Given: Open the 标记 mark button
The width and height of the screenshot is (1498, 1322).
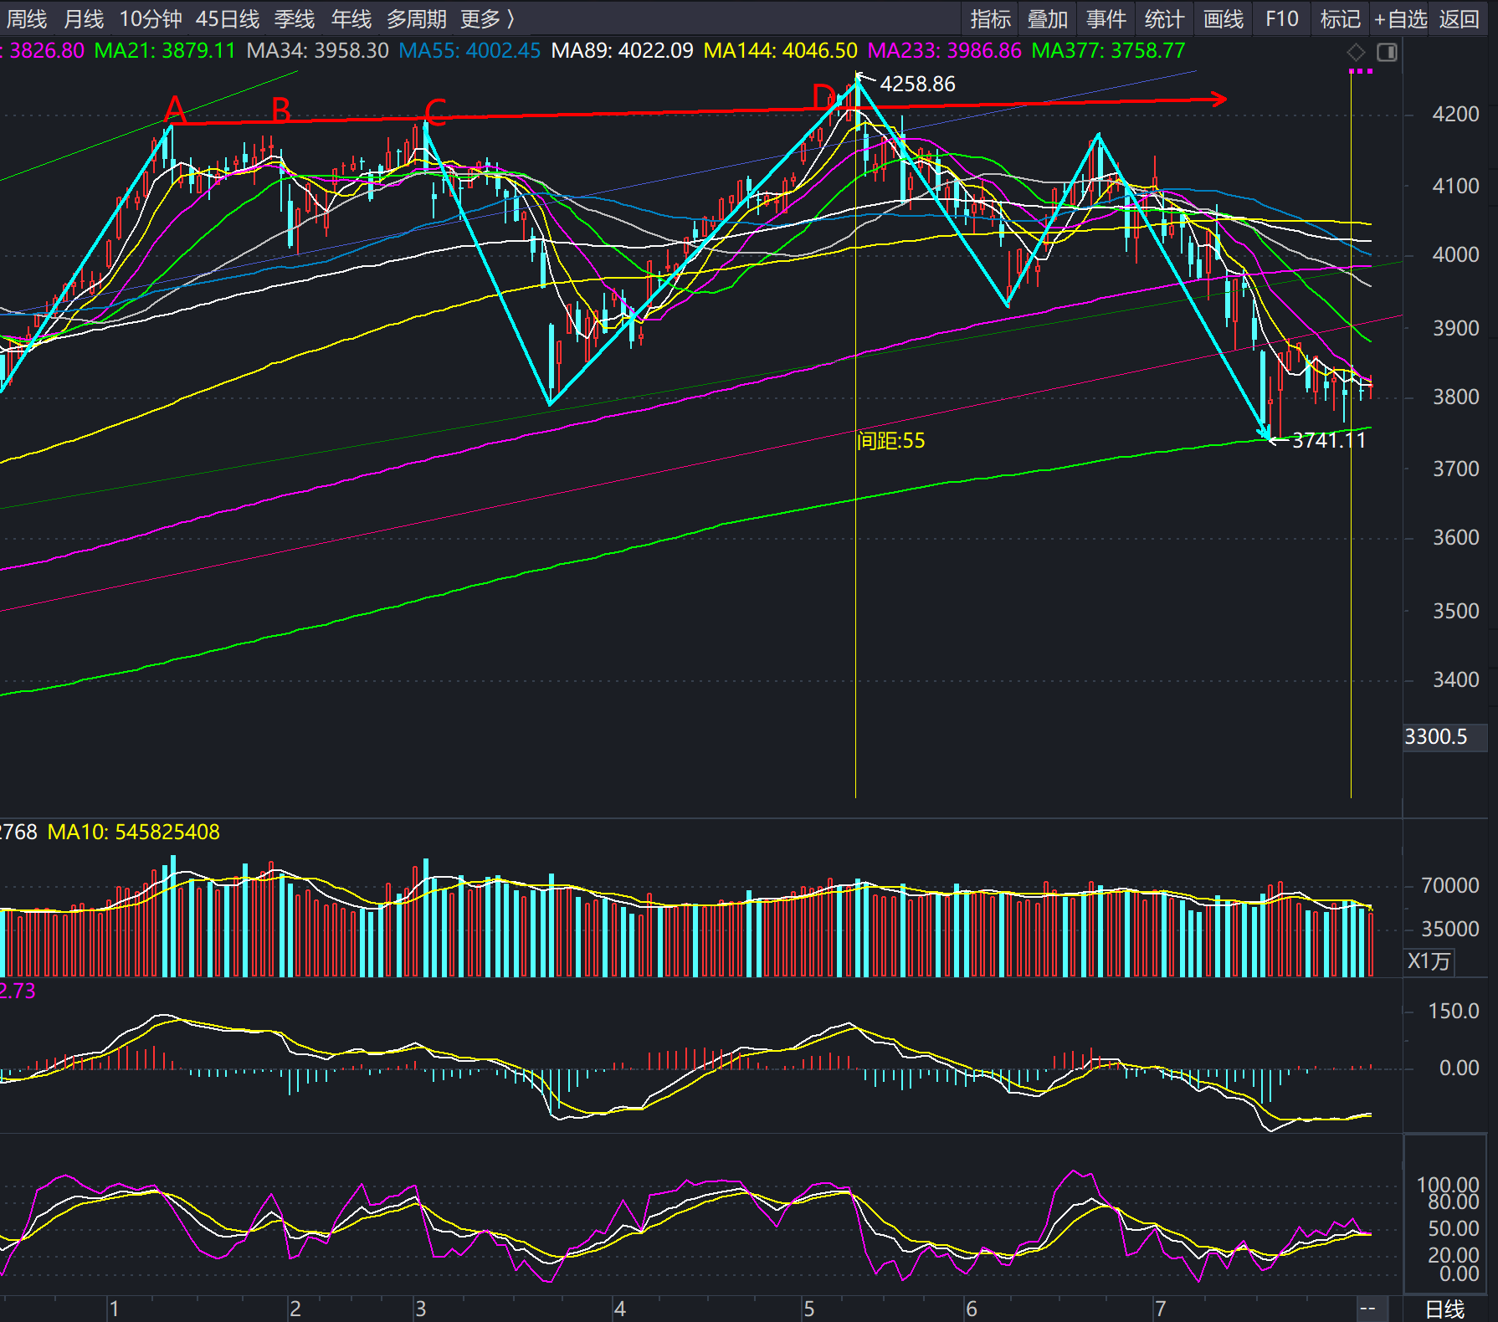Looking at the screenshot, I should (x=1341, y=18).
